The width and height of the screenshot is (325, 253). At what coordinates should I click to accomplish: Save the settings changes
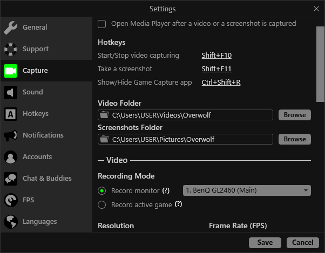pyautogui.click(x=265, y=242)
